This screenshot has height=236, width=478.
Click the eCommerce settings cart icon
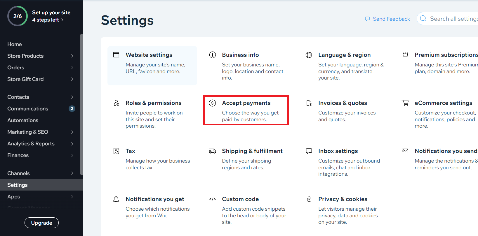click(x=405, y=103)
